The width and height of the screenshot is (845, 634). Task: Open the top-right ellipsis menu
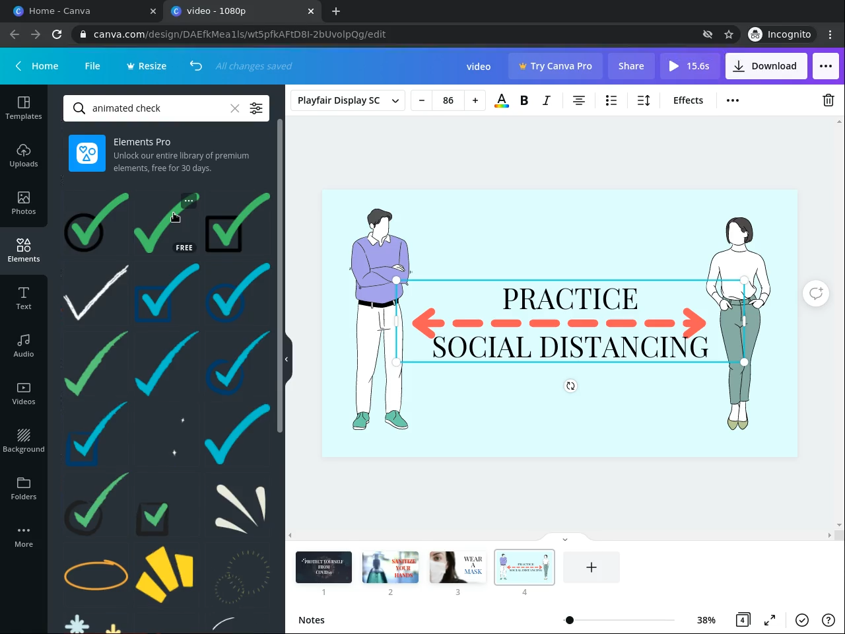coord(826,66)
